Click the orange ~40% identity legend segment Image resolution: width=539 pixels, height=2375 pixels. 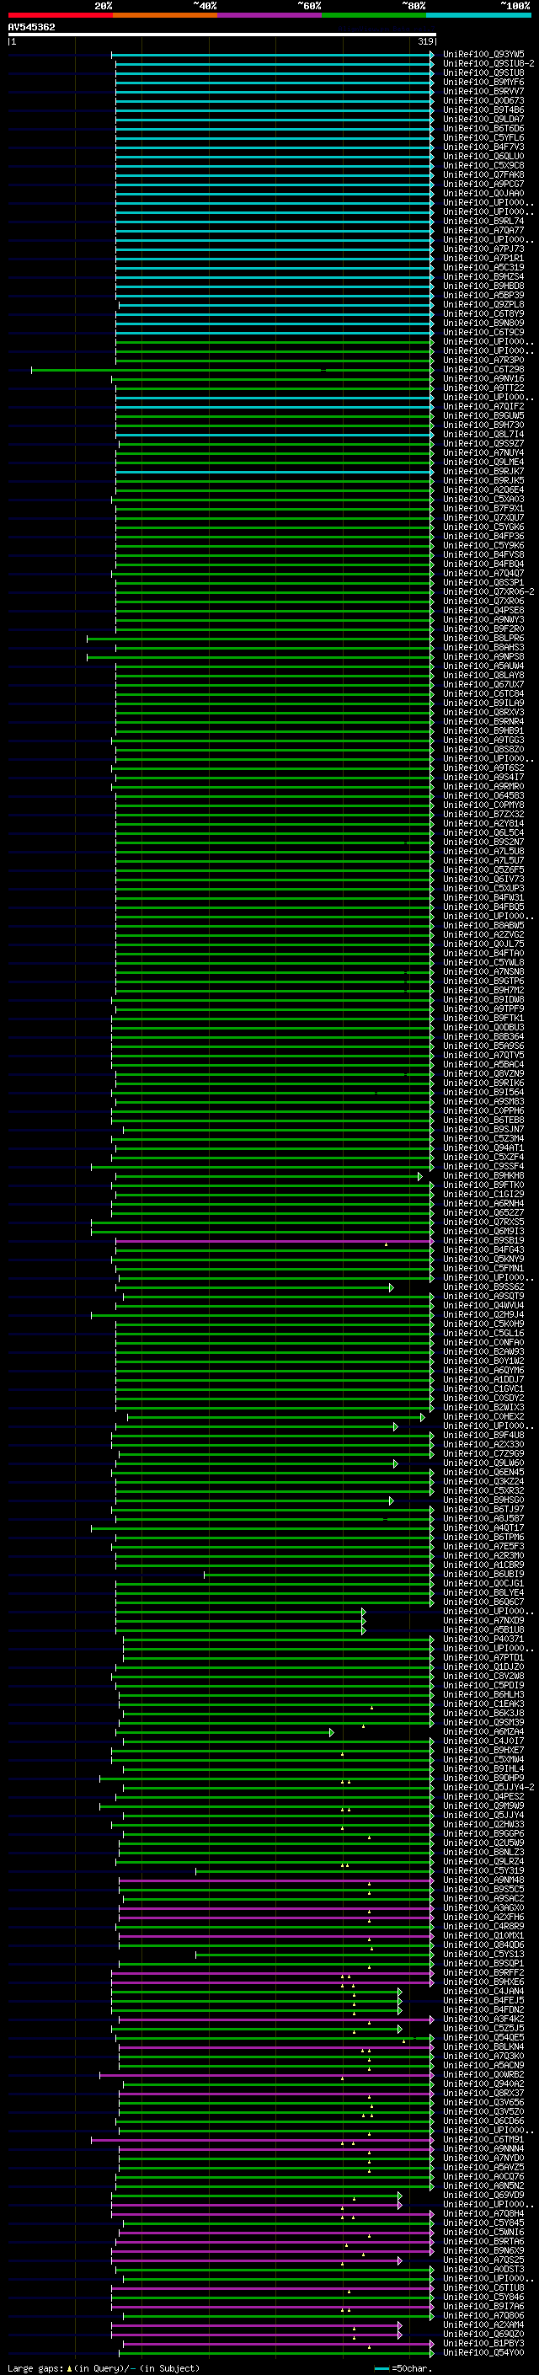point(165,15)
